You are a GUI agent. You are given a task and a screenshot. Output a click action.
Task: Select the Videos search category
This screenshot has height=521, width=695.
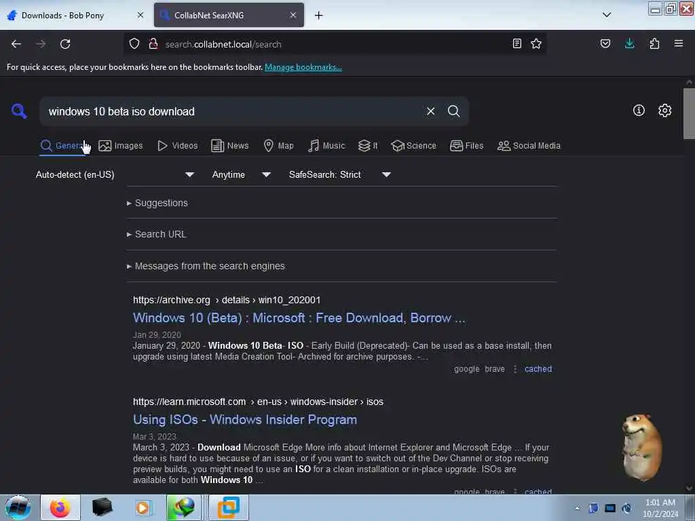[x=177, y=146]
